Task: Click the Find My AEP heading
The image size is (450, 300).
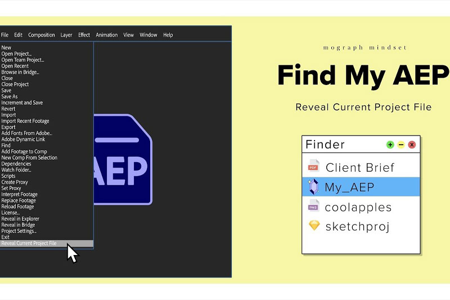Action: coord(363,75)
